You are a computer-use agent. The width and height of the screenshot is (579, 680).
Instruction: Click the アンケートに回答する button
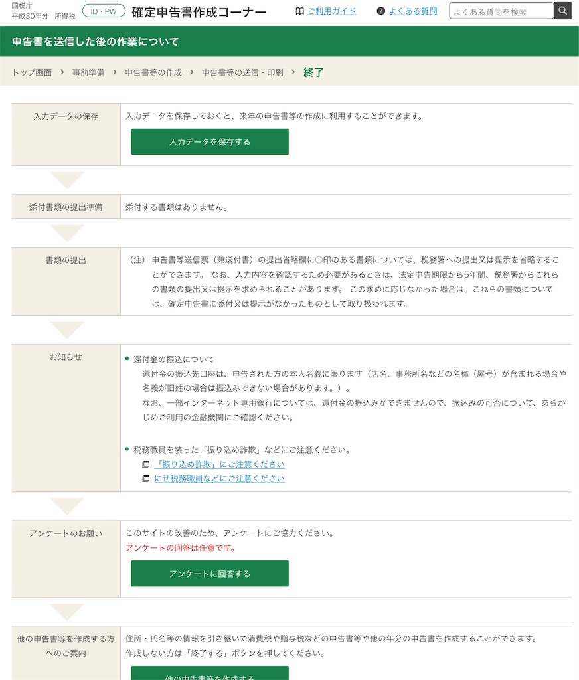210,573
